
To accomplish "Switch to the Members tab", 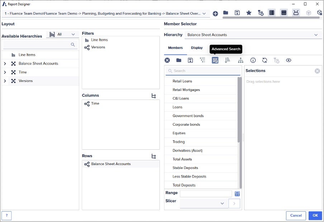I will pos(175,48).
